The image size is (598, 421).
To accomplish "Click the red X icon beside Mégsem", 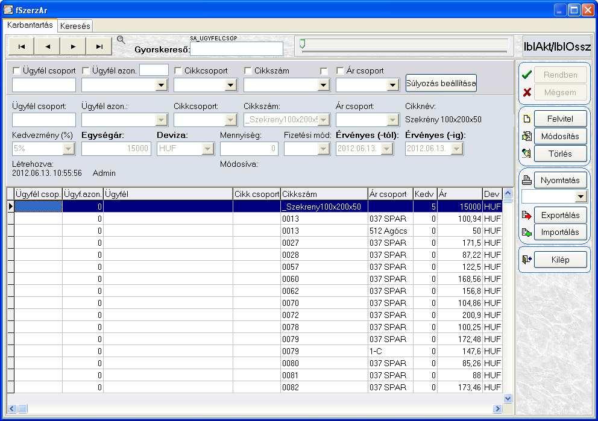I will click(x=527, y=92).
